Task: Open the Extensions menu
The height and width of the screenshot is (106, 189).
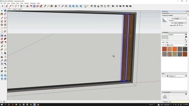Action: coord(33,3)
